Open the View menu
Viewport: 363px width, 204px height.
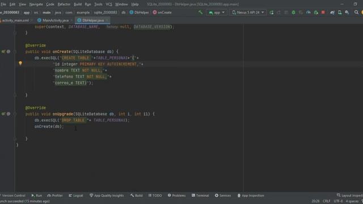[22, 4]
